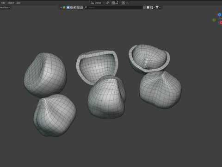Open the proportional falloff curve menu

[127, 3]
